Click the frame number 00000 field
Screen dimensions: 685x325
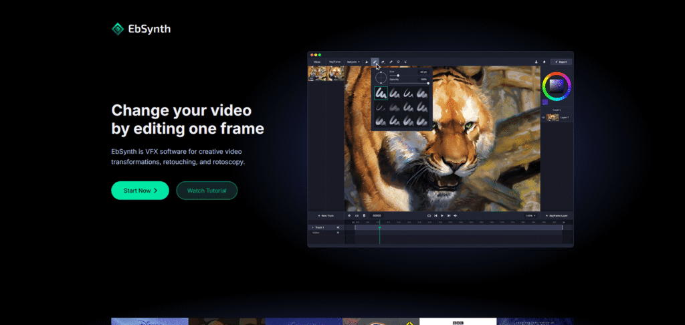pyautogui.click(x=377, y=216)
